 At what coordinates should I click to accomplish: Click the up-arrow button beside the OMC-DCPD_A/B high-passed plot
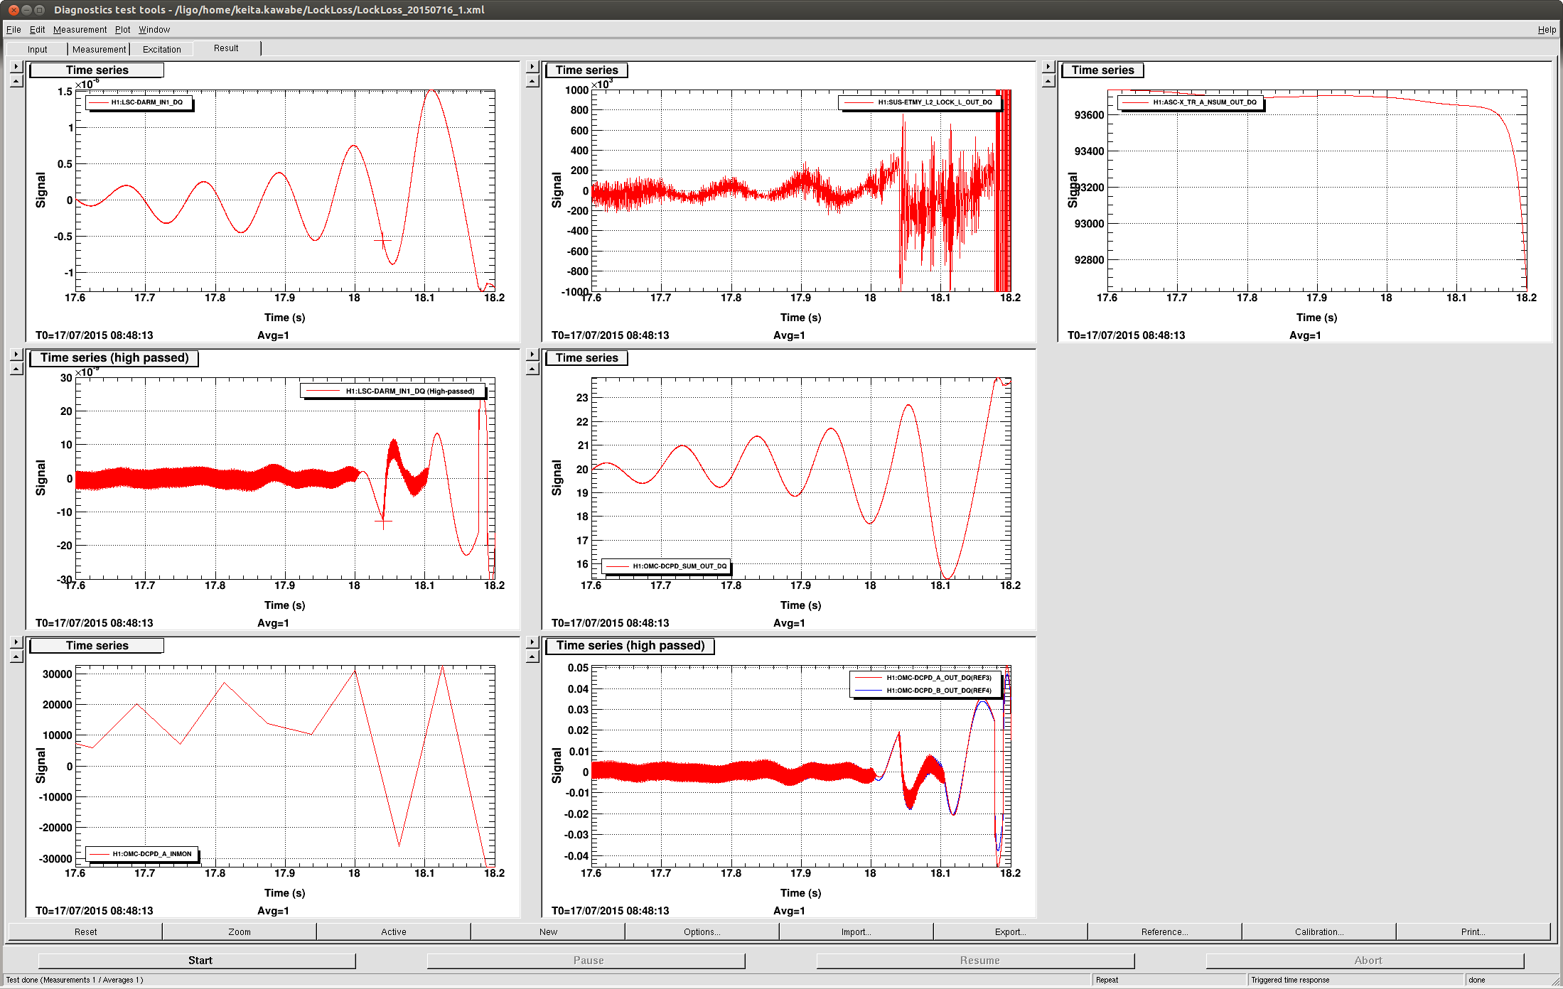(x=532, y=656)
